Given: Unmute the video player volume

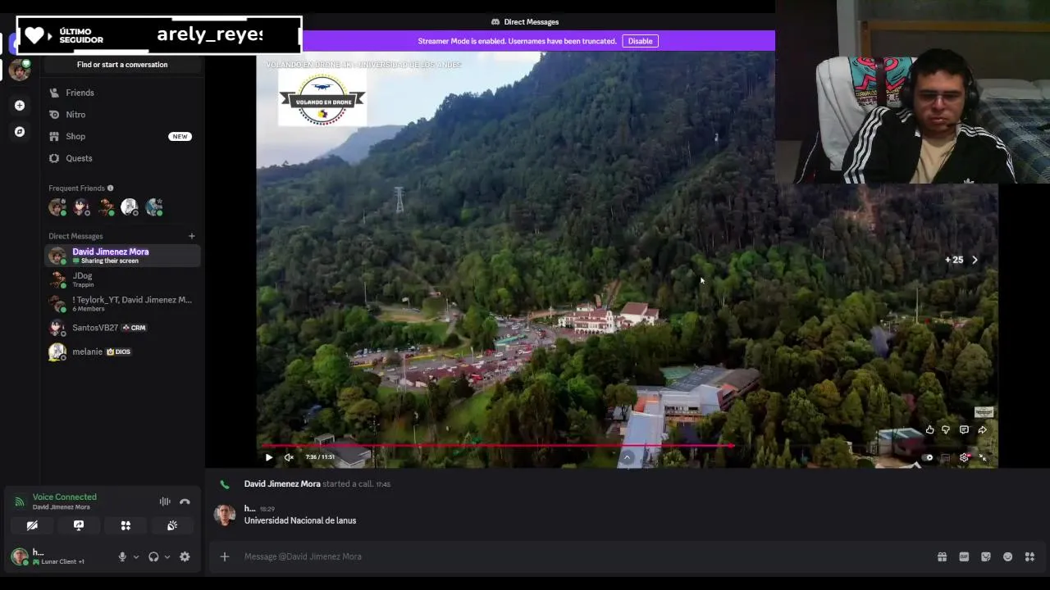Looking at the screenshot, I should click(x=289, y=457).
